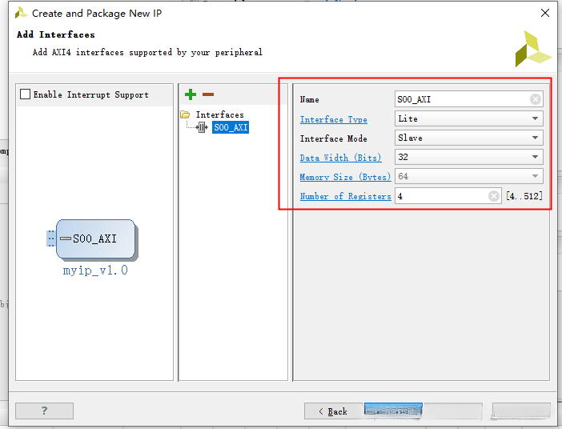Clear the Number of Registers field with X
This screenshot has height=429, width=562.
[x=493, y=196]
